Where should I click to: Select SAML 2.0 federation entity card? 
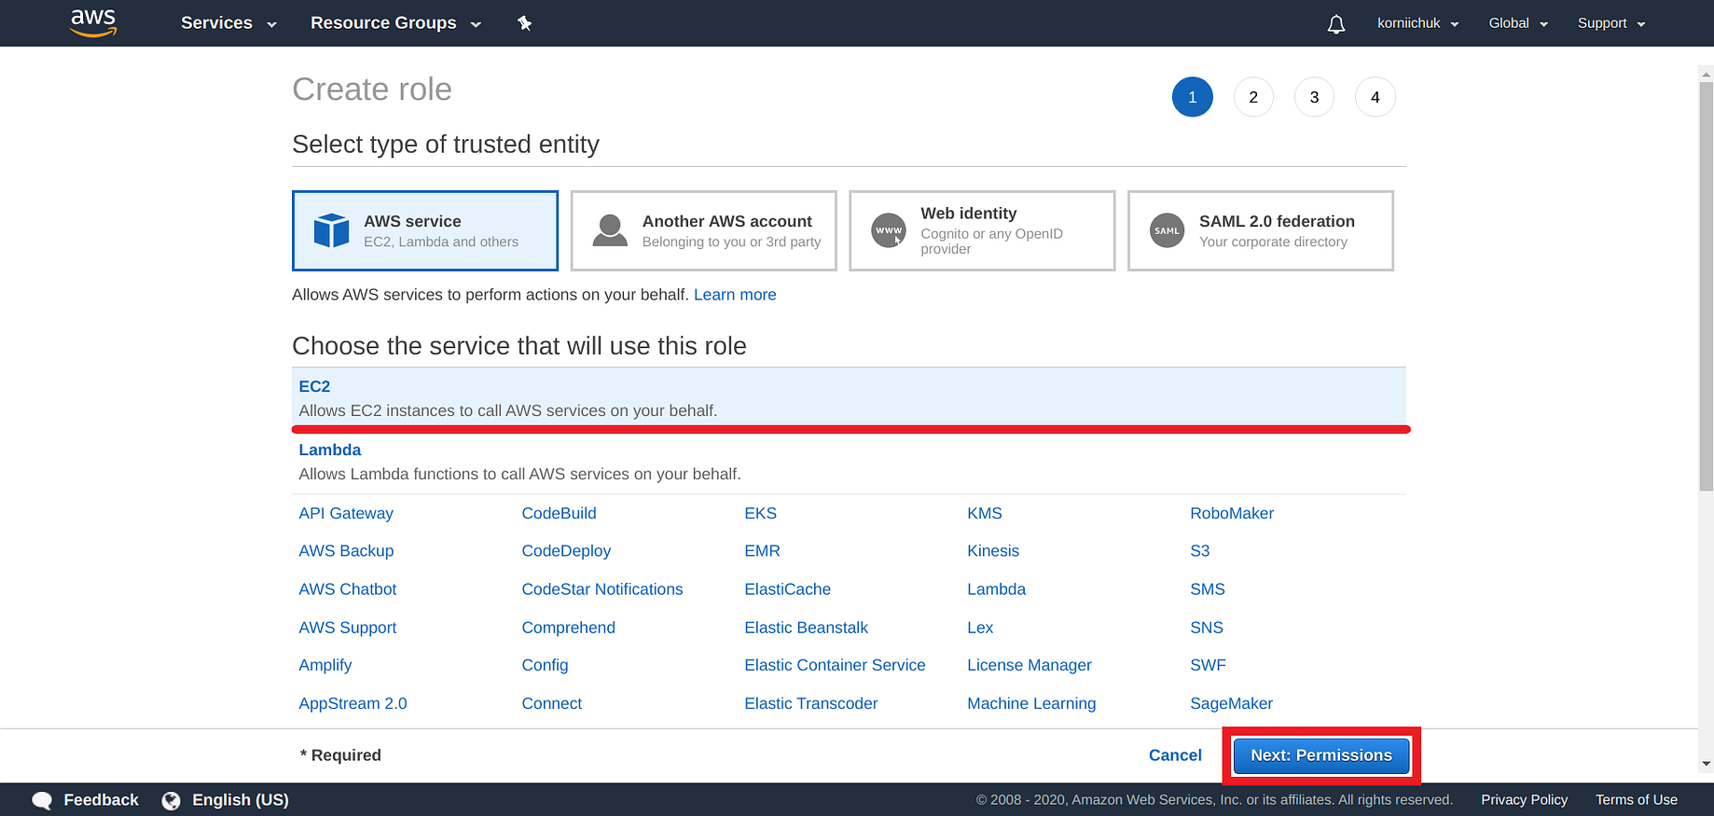point(1261,230)
